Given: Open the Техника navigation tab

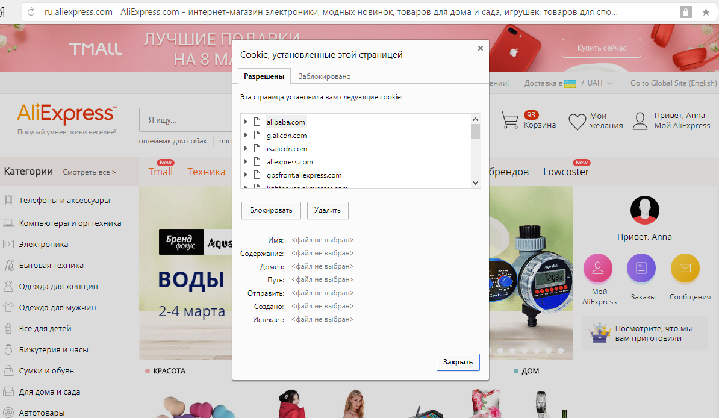Looking at the screenshot, I should pos(207,172).
